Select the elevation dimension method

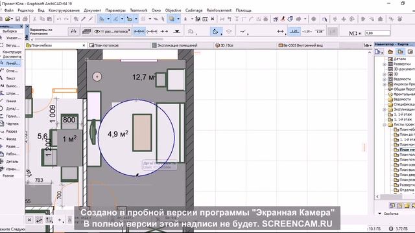coord(177,32)
